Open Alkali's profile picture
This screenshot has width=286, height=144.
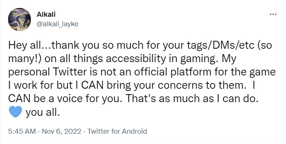[x=19, y=19]
